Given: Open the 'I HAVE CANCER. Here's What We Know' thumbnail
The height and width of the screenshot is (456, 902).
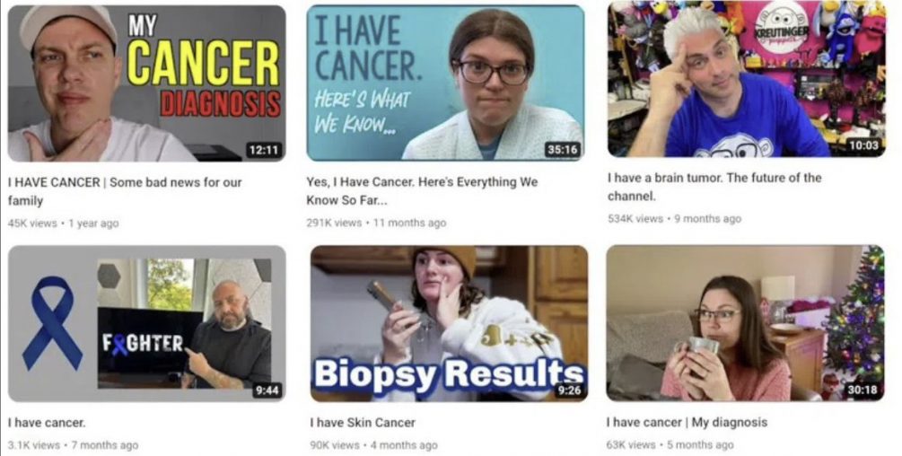Looking at the screenshot, I should click(x=445, y=83).
